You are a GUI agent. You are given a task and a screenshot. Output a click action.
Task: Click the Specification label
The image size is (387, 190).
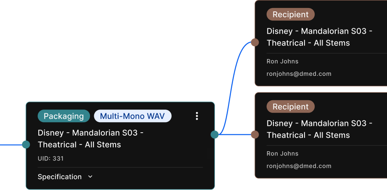(x=59, y=177)
